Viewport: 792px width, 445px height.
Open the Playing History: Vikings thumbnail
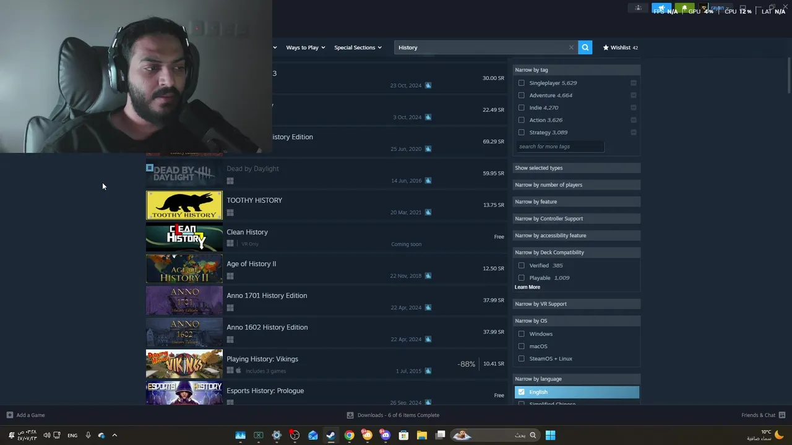pyautogui.click(x=184, y=364)
